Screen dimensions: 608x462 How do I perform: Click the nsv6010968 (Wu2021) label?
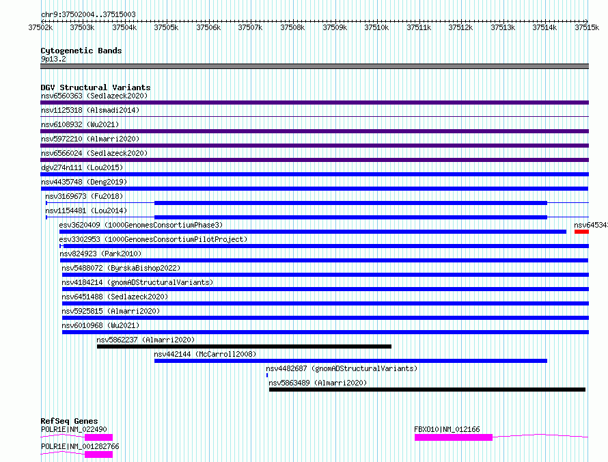pyautogui.click(x=100, y=325)
